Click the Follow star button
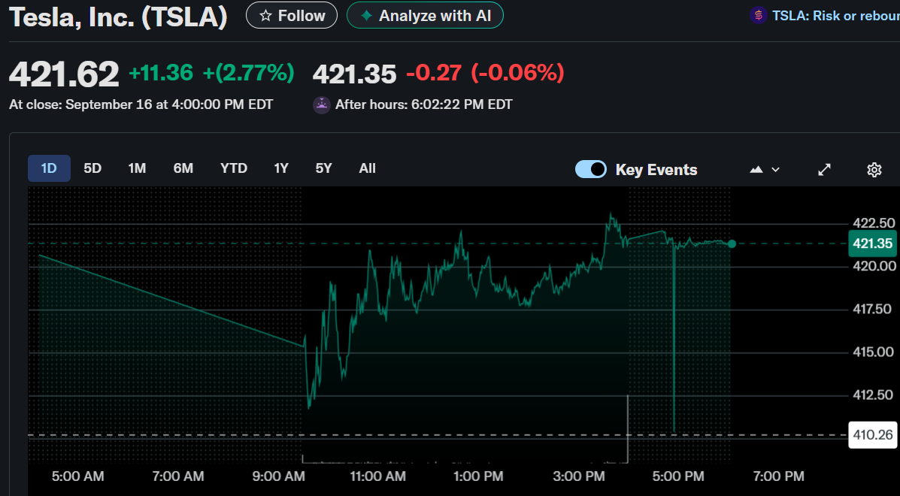Screen dimensions: 900x496 (292, 16)
